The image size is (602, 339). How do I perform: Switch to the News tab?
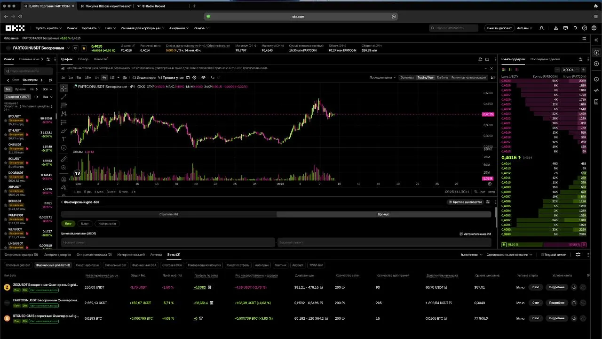click(x=100, y=59)
